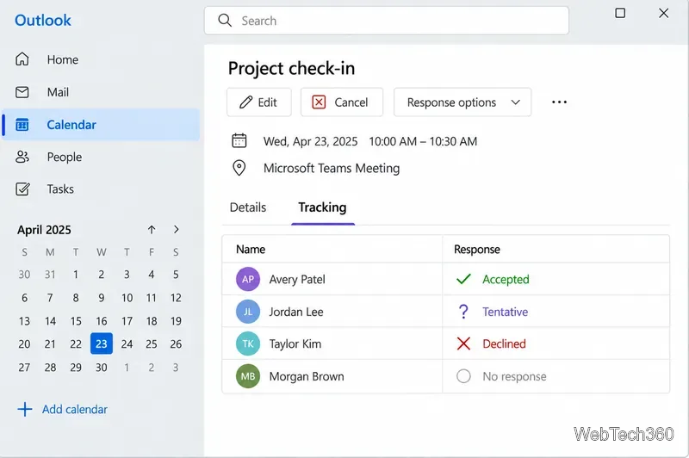Click Avery Patel's AP avatar
The width and height of the screenshot is (689, 458).
click(248, 279)
